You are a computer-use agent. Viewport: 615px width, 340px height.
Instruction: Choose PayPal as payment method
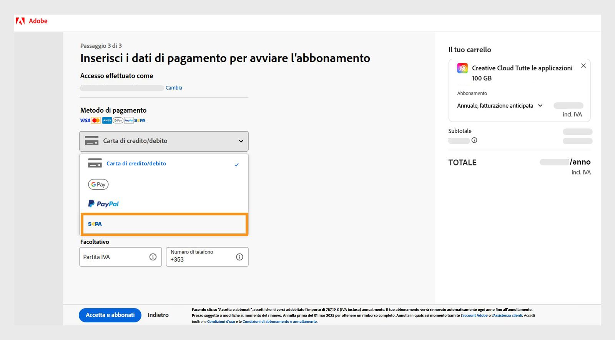click(164, 204)
